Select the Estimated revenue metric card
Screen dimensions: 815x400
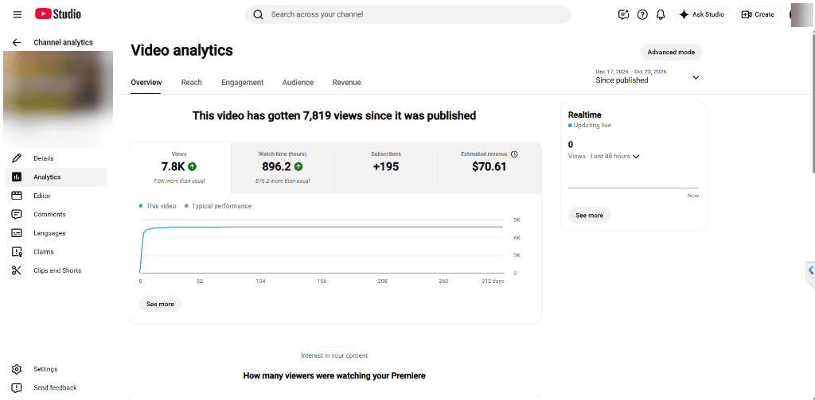(489, 168)
